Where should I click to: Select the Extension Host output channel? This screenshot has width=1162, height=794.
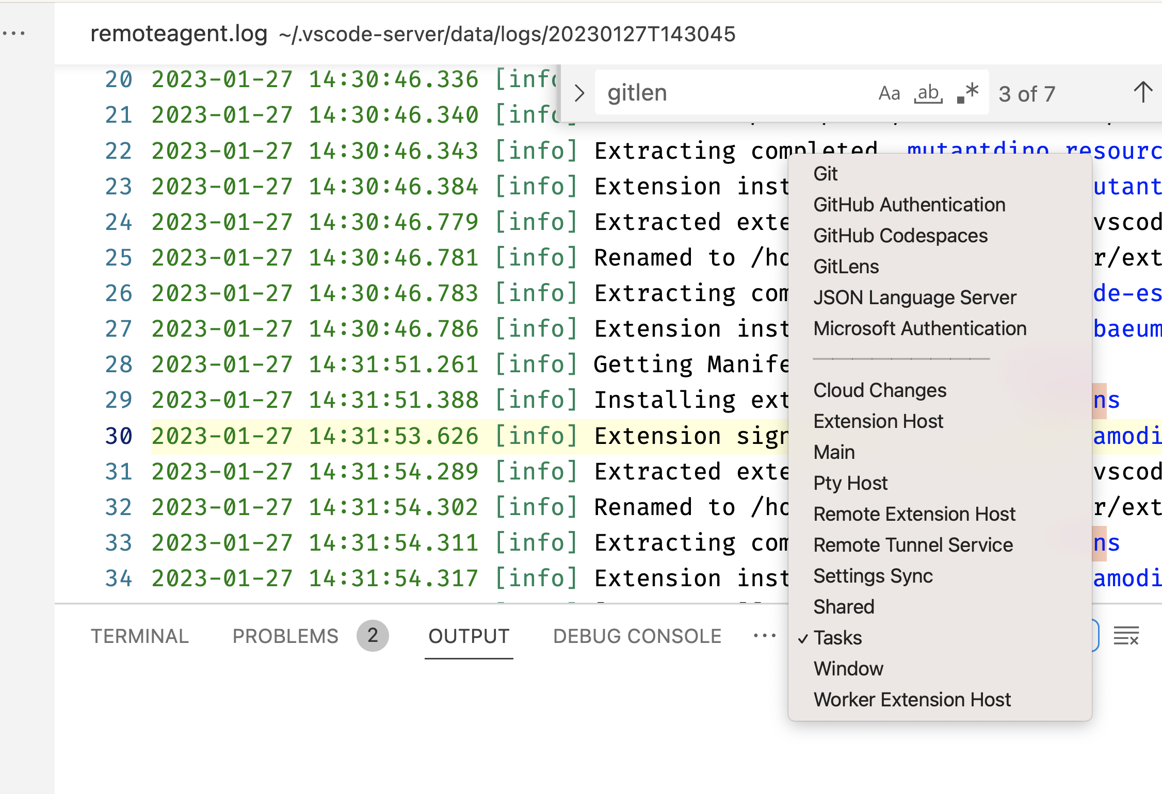tap(878, 421)
